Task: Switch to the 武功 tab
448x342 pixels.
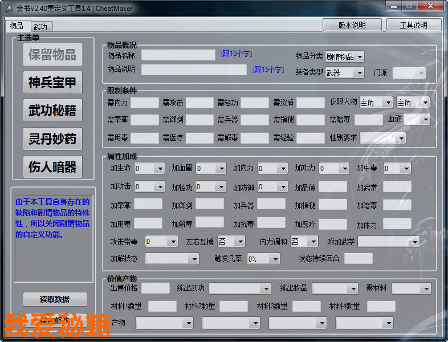Action: pos(40,27)
